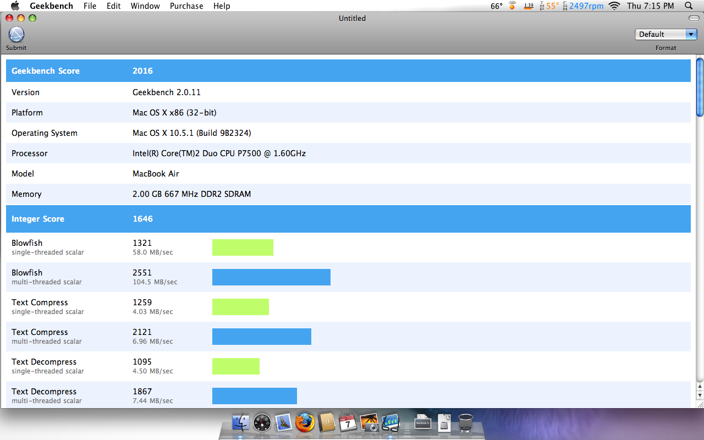Click the Wi-Fi status icon
The image size is (704, 440).
[614, 5]
